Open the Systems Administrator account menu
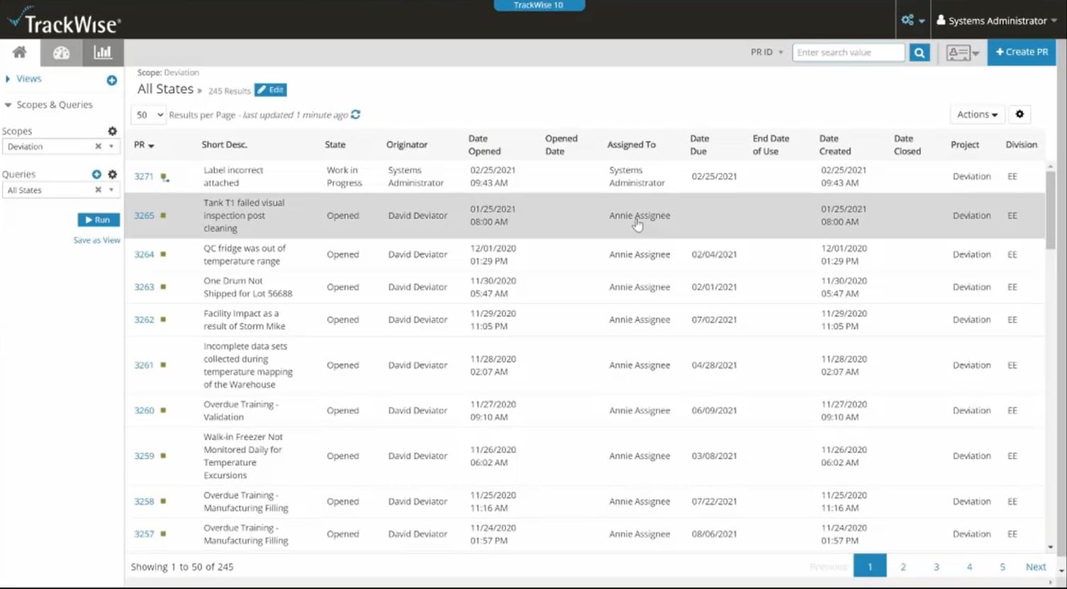 (x=996, y=21)
